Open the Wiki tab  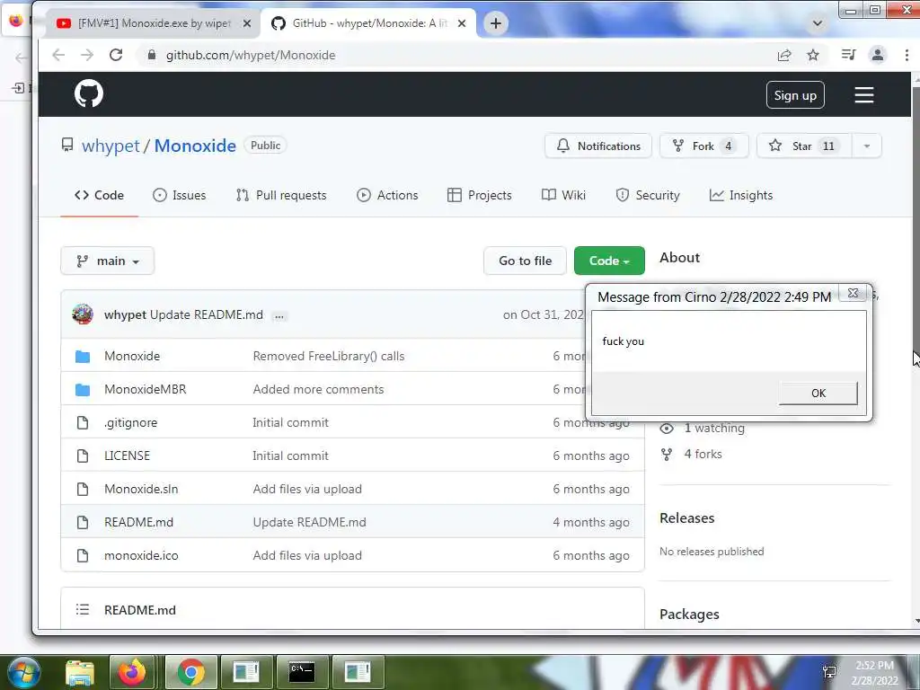(x=563, y=195)
